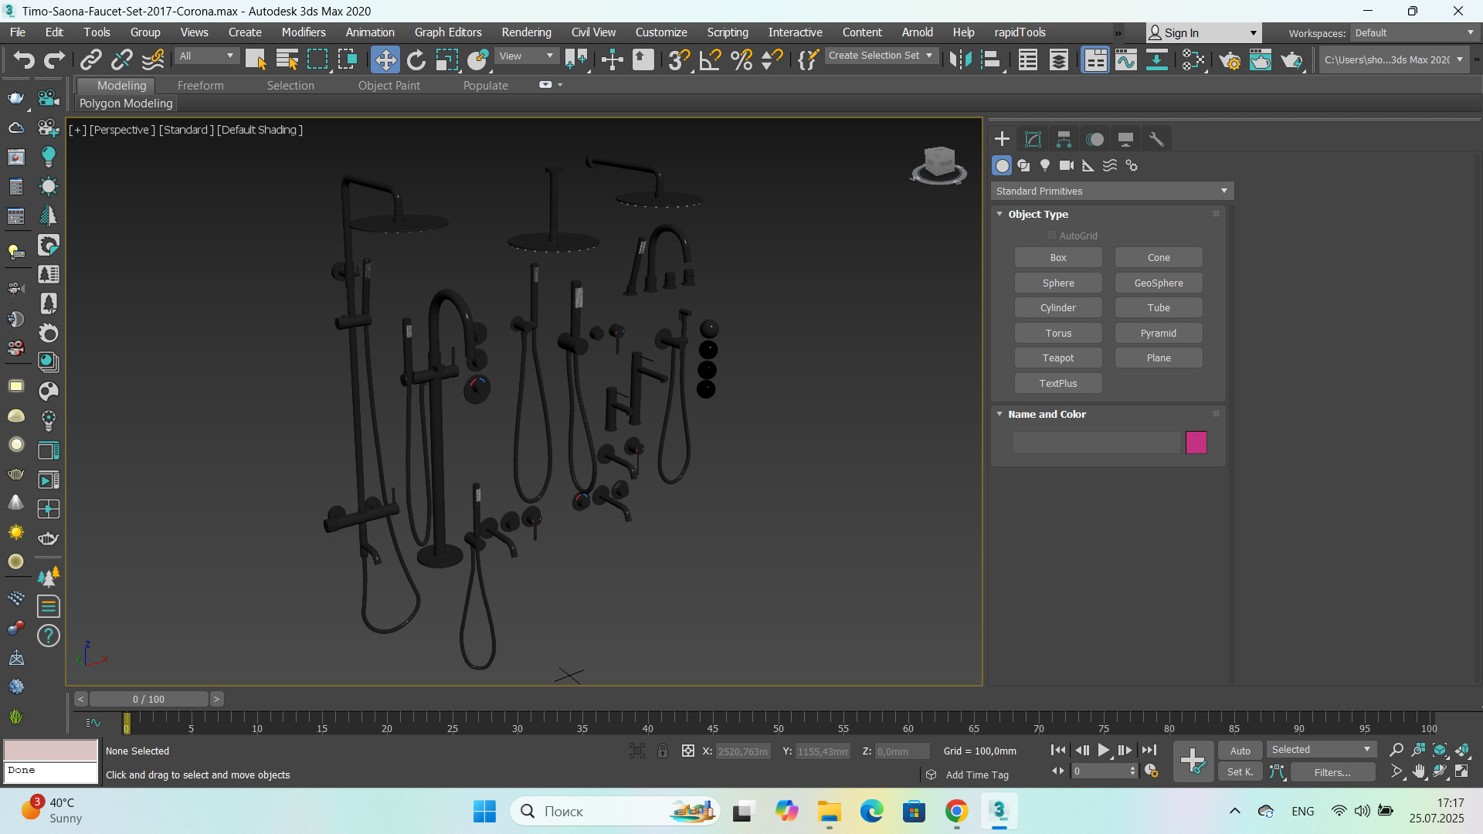Open Select by Name list
The image size is (1483, 834).
(287, 59)
